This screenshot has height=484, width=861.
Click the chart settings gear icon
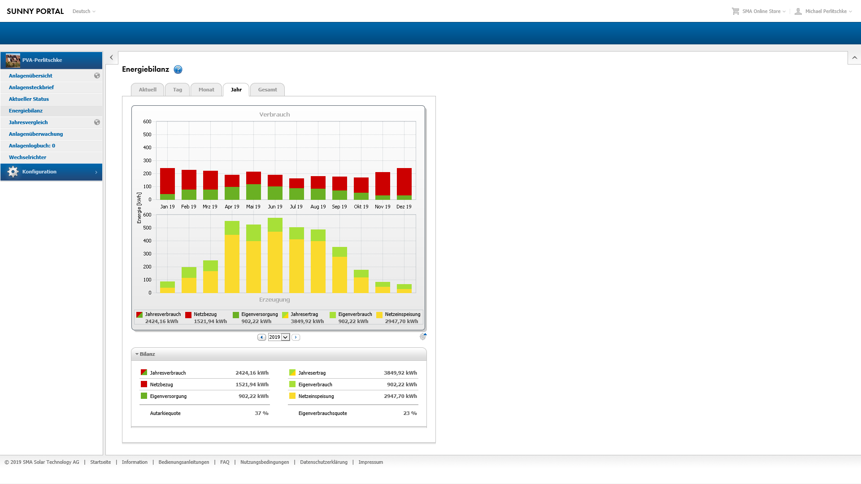[423, 337]
